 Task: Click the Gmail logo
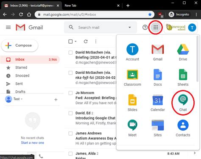[x=29, y=27]
